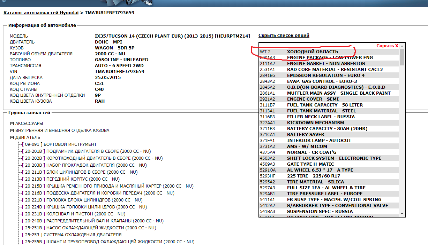Open 09-091 БОРТОВОЙ ИНСТРУМЕНТ
The image size is (428, 245).
point(59,144)
